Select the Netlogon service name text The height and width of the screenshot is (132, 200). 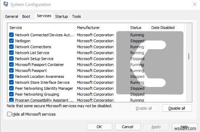click(x=23, y=41)
